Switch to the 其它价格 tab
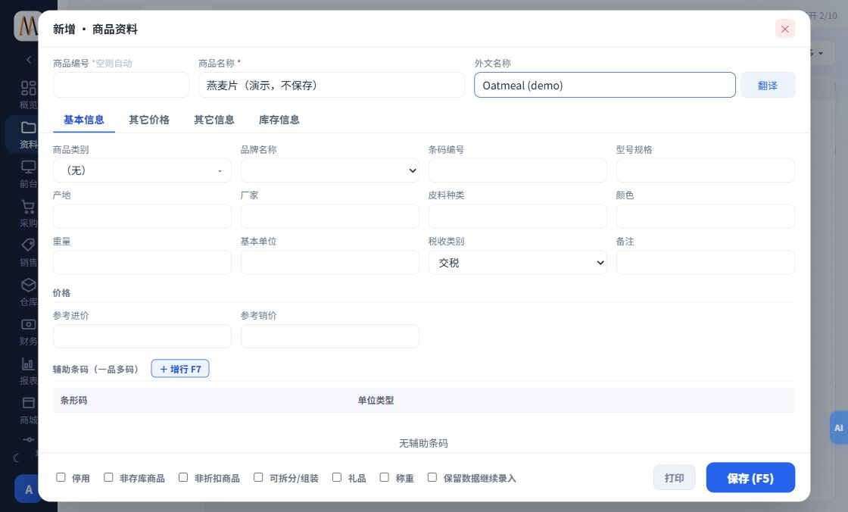The image size is (848, 512). click(149, 120)
